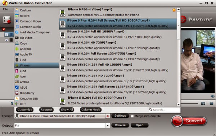
Task: Click the add video film icon
Action: click(7, 20)
